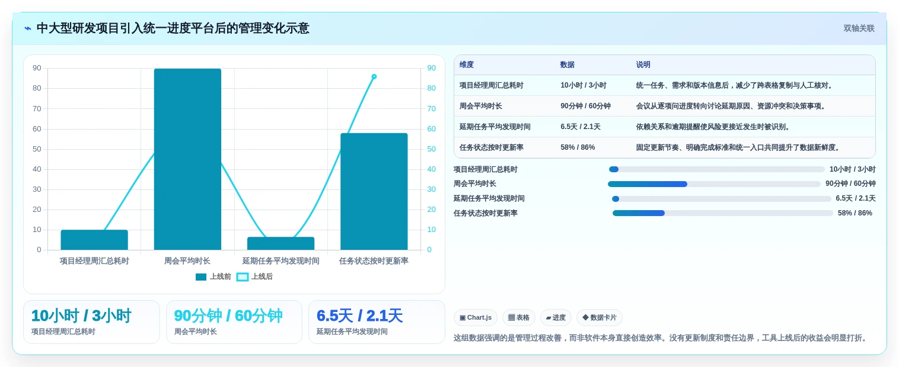Screen dimensions: 899x367
Task: Click the 说明 column header
Action: [643, 65]
